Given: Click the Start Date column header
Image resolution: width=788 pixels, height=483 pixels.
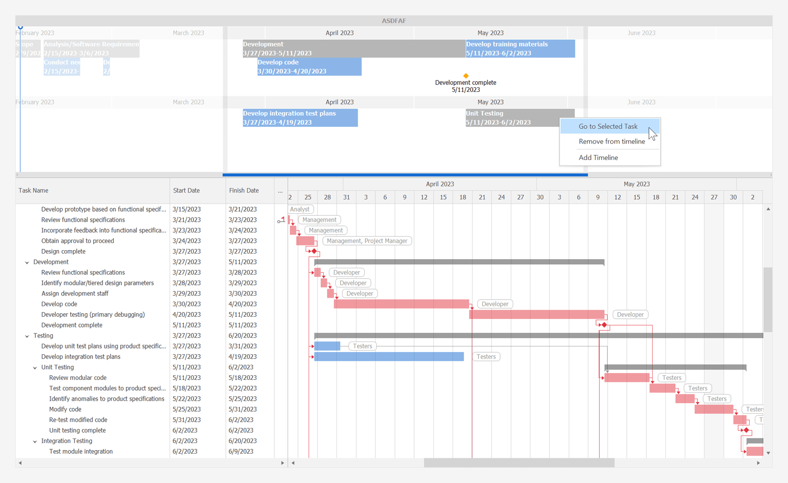Looking at the screenshot, I should (x=198, y=190).
